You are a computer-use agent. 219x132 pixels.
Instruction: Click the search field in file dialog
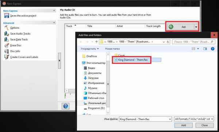193,42
